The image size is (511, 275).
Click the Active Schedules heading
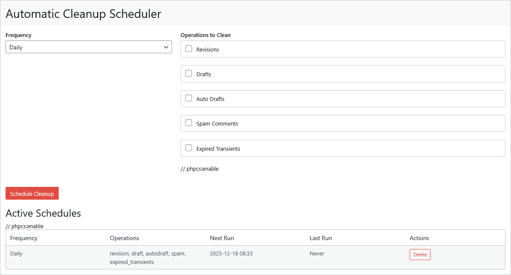[x=43, y=213]
